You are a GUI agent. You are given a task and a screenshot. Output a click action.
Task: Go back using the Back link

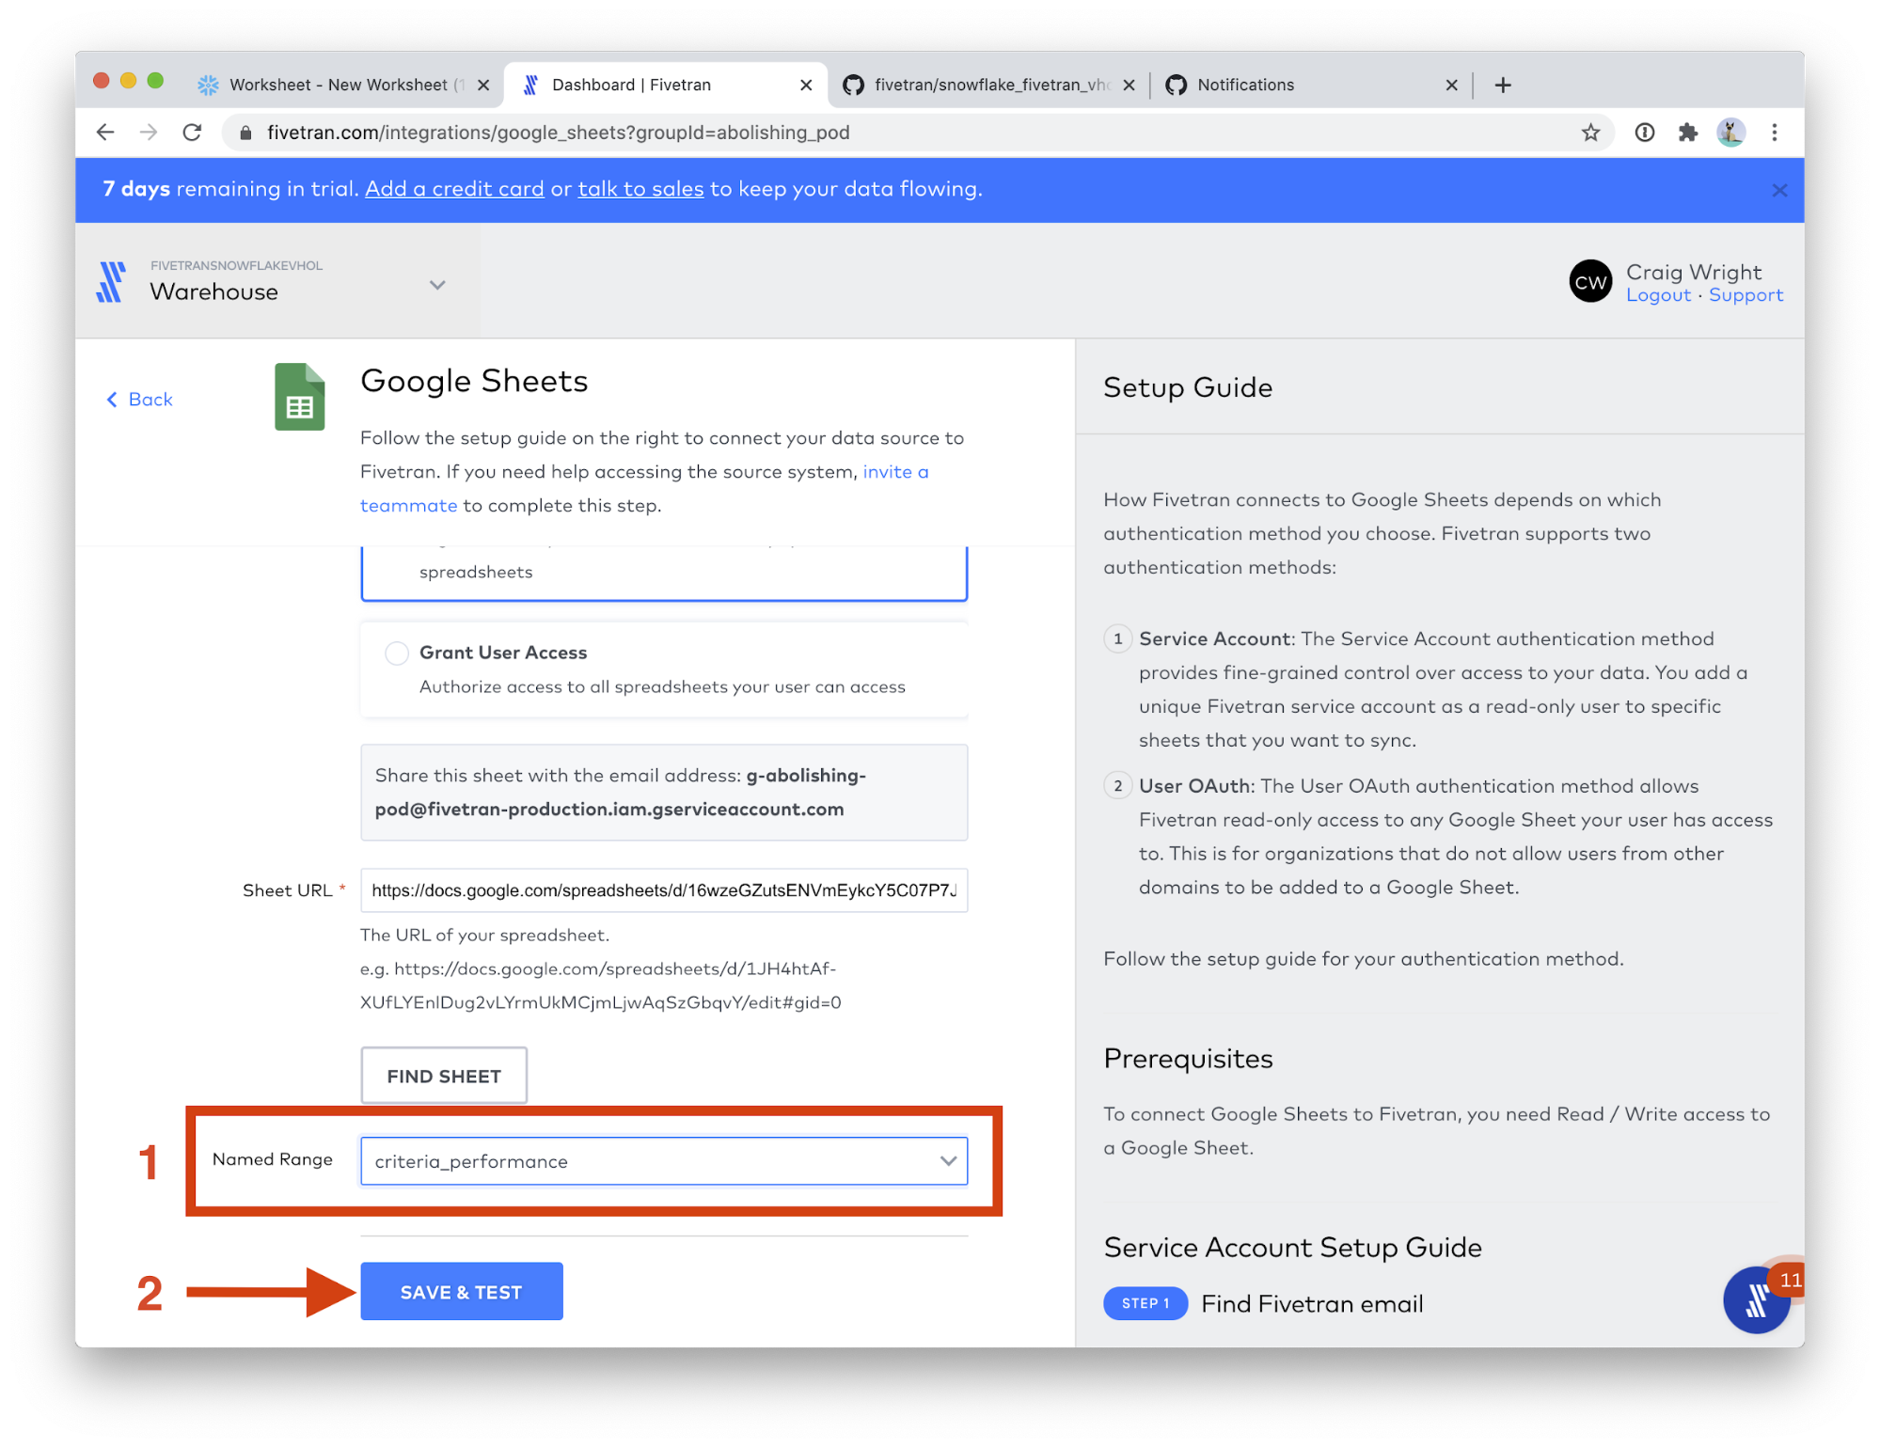tap(140, 400)
